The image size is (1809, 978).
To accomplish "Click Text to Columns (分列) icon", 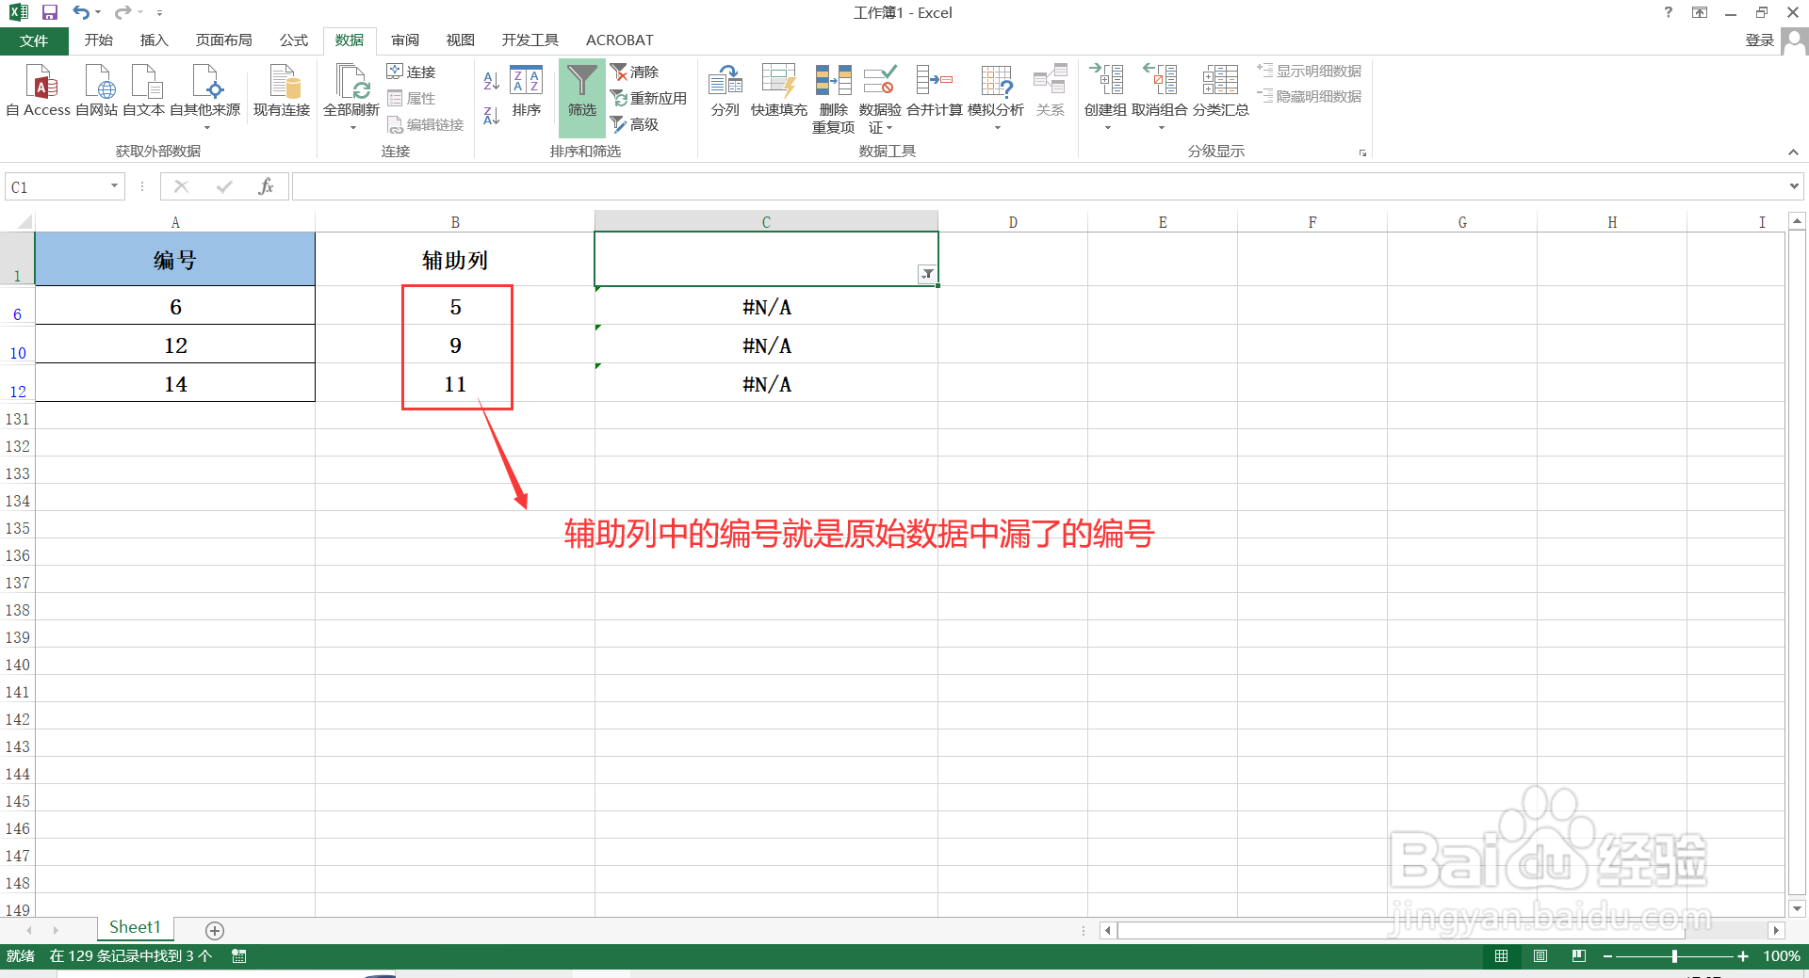I will [725, 90].
